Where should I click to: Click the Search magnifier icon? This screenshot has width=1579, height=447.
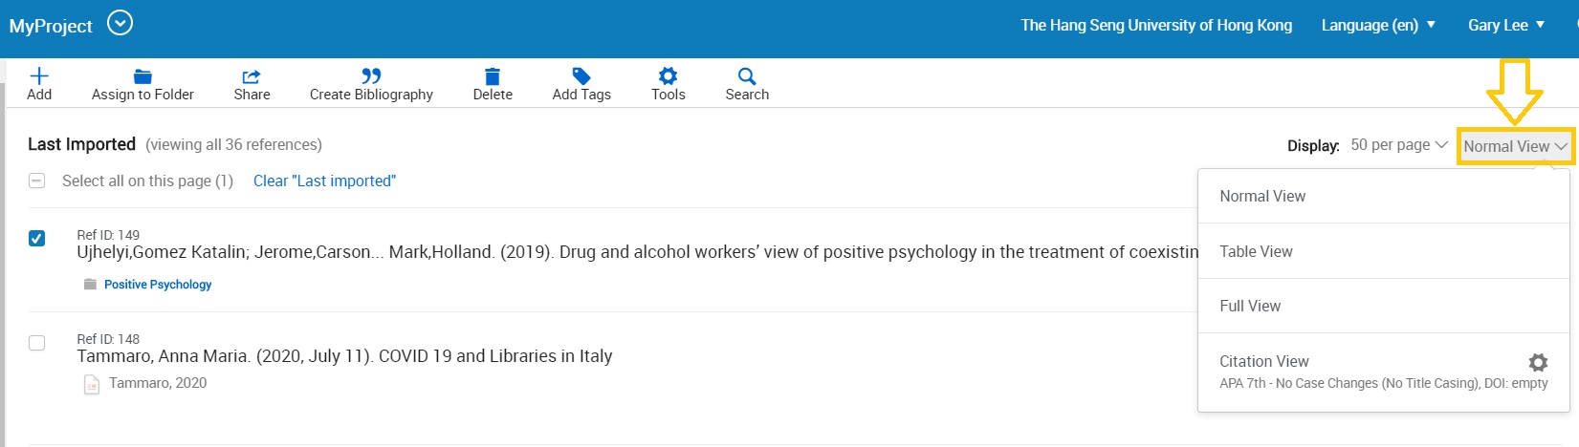(747, 76)
